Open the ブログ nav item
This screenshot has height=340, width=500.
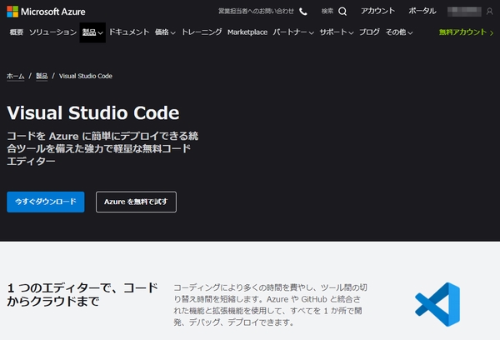pyautogui.click(x=369, y=32)
